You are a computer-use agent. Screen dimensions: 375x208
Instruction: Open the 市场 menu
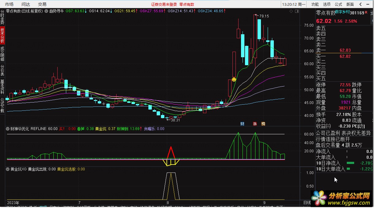point(9,4)
